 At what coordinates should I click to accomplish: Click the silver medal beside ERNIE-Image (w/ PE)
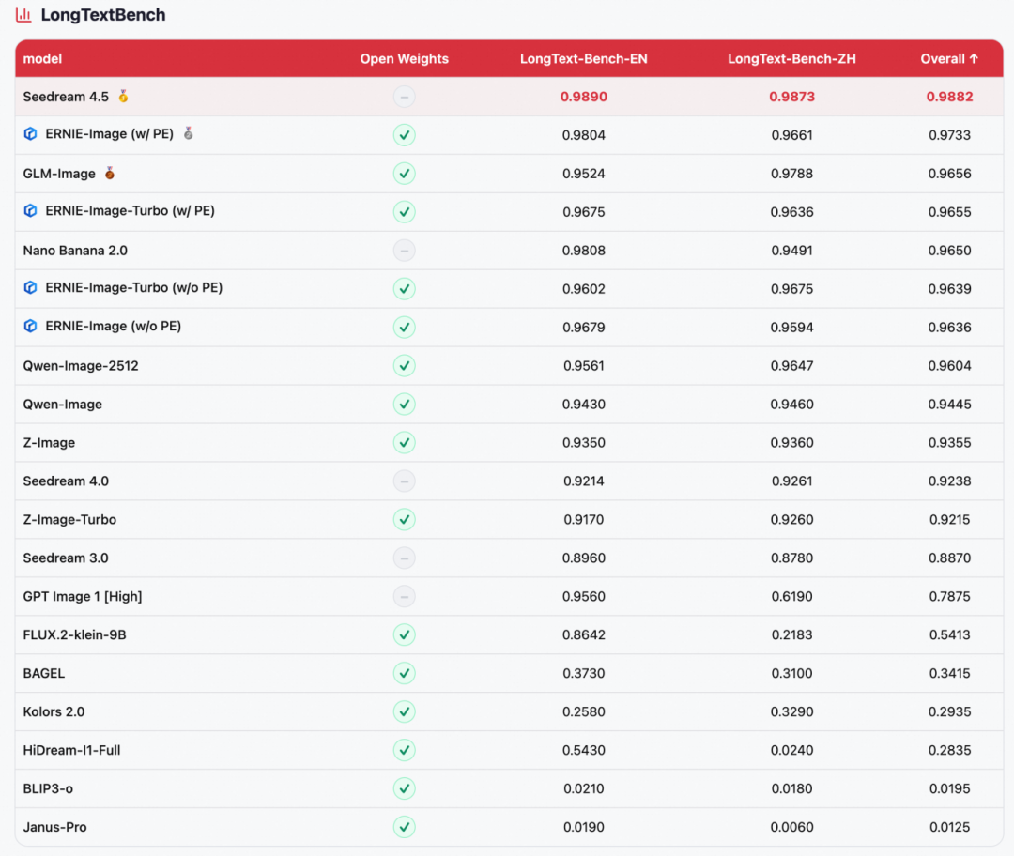tap(188, 134)
